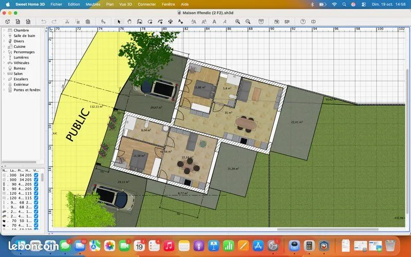Expand the Salle de bain category
411x257 pixels.
pos(4,35)
